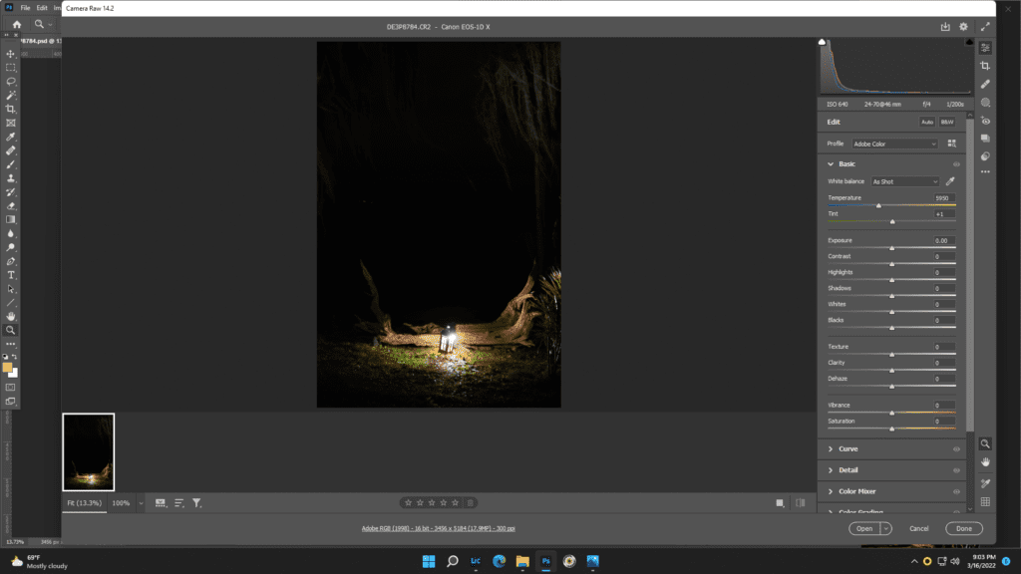Open the filmstrip filter funnel icon
The width and height of the screenshot is (1021, 574).
196,503
